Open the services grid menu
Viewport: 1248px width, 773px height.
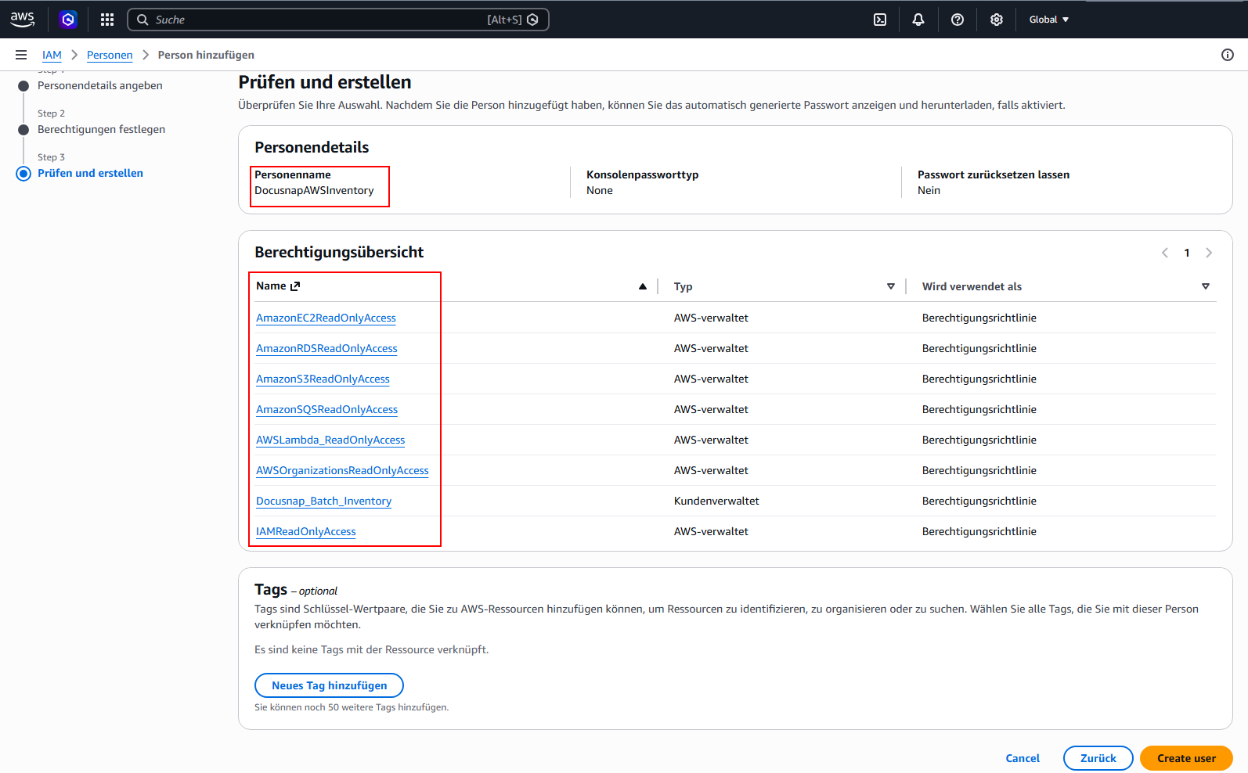107,20
